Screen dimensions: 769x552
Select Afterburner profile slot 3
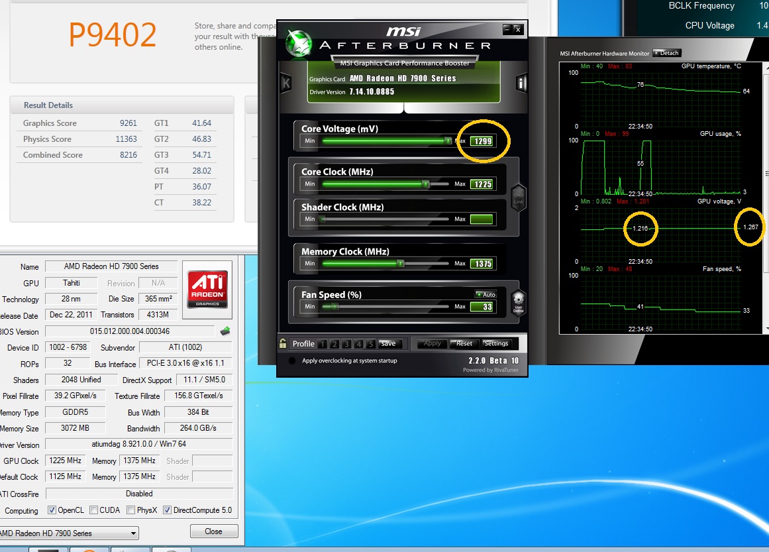(346, 344)
